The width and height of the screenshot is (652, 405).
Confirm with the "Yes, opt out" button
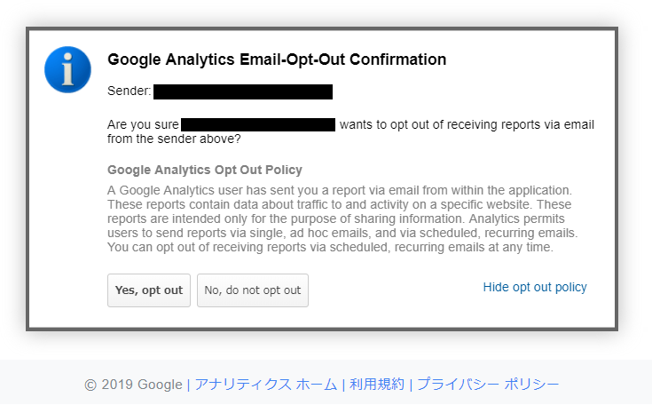[149, 290]
